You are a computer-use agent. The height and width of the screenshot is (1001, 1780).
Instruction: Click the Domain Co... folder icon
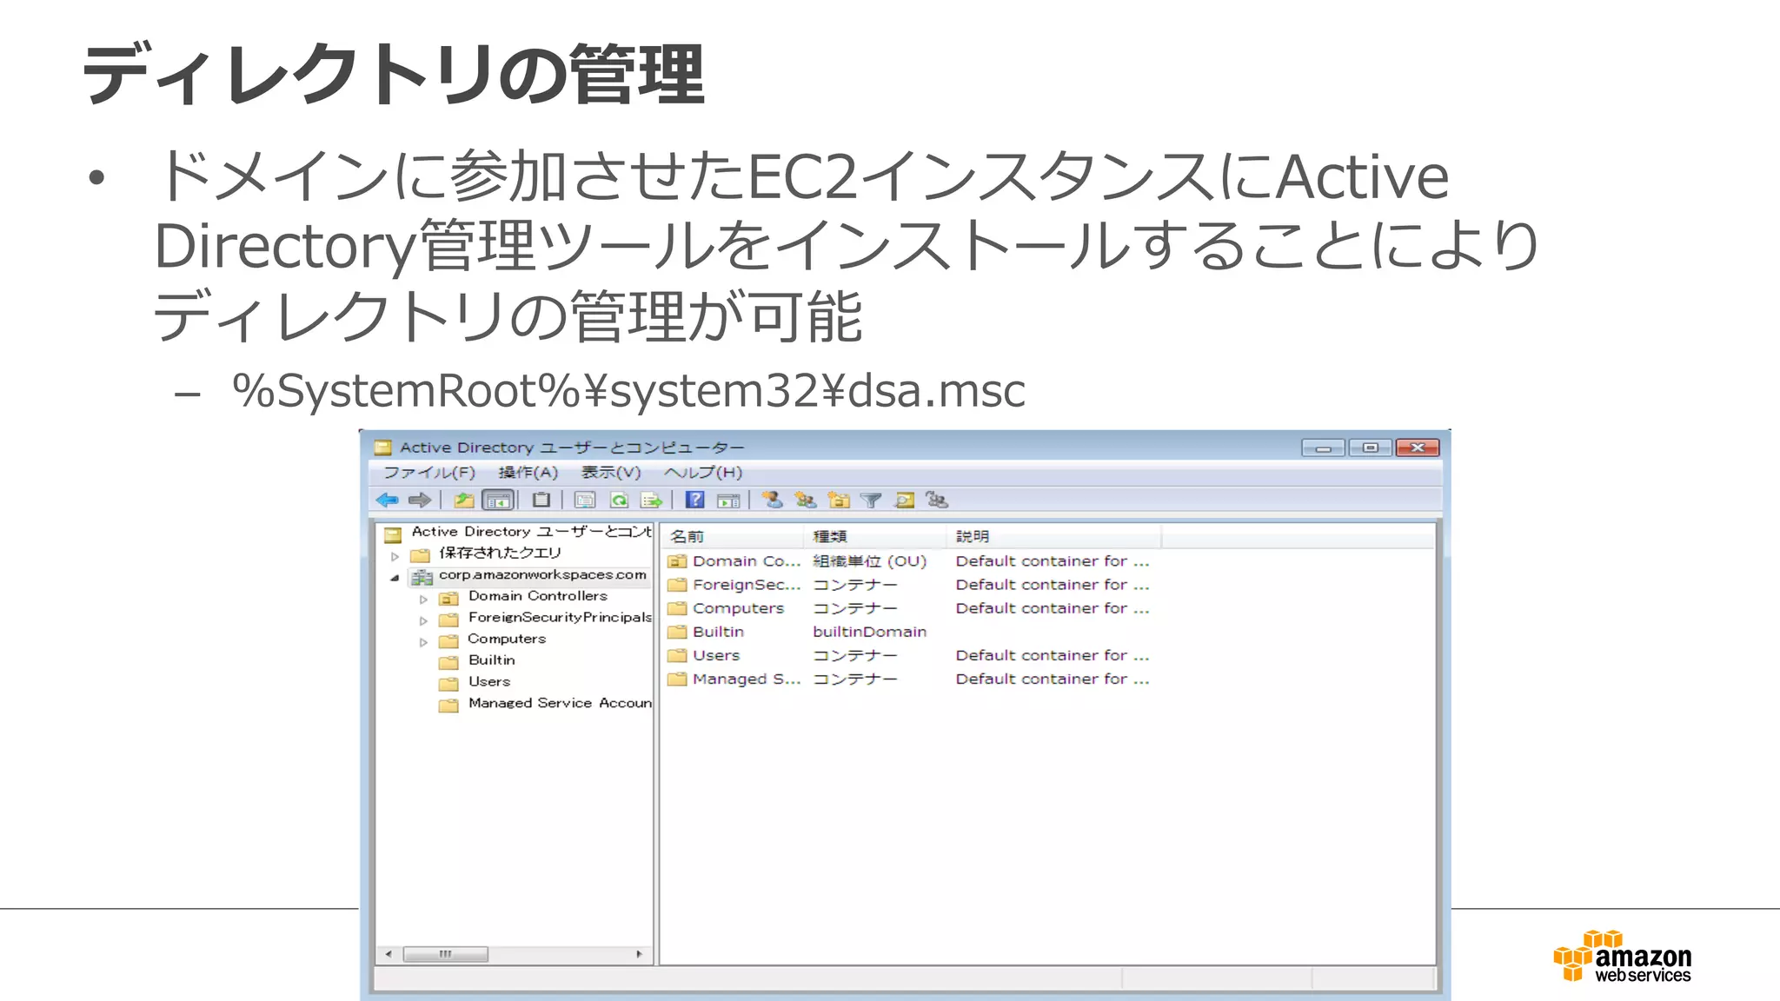pyautogui.click(x=677, y=561)
